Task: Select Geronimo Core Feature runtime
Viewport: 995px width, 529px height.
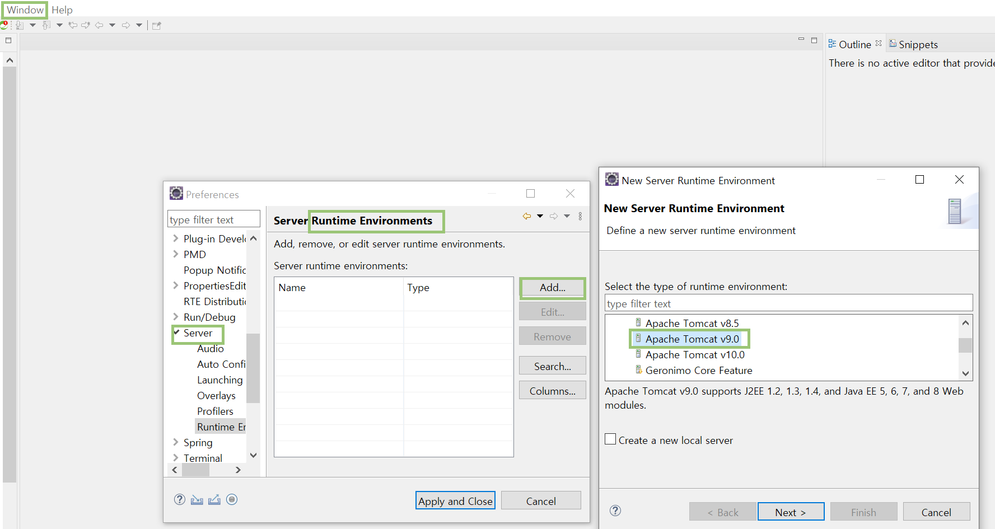Action: click(x=699, y=370)
